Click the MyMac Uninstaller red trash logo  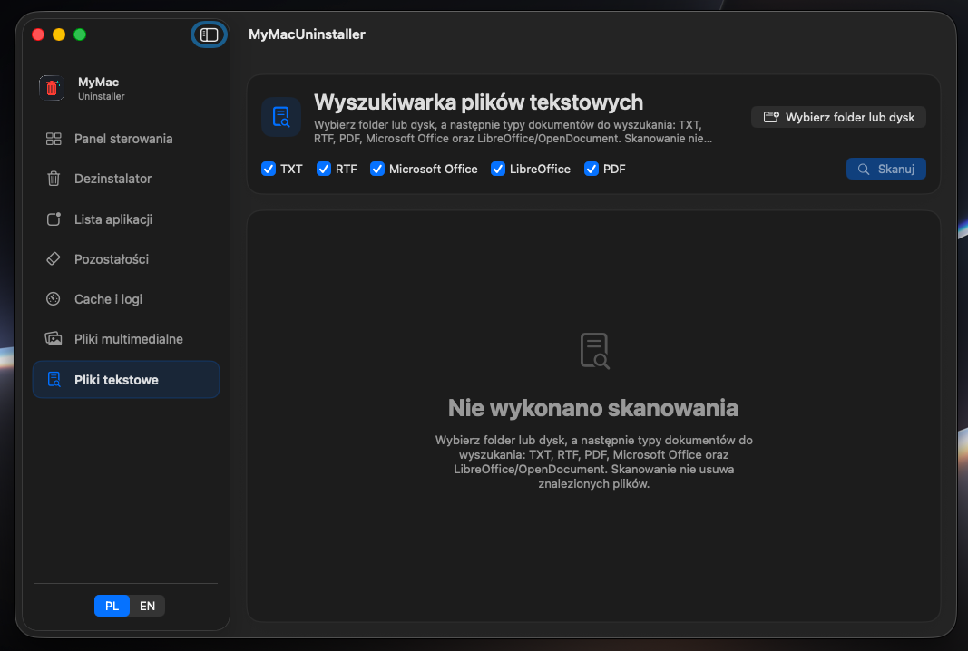(x=52, y=88)
